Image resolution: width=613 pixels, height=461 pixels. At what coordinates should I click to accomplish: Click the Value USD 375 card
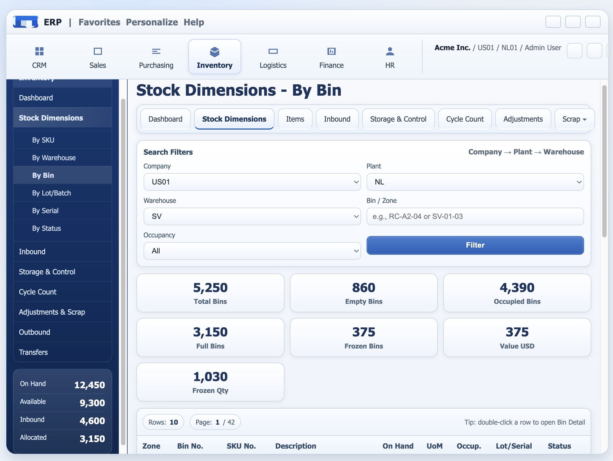point(517,338)
